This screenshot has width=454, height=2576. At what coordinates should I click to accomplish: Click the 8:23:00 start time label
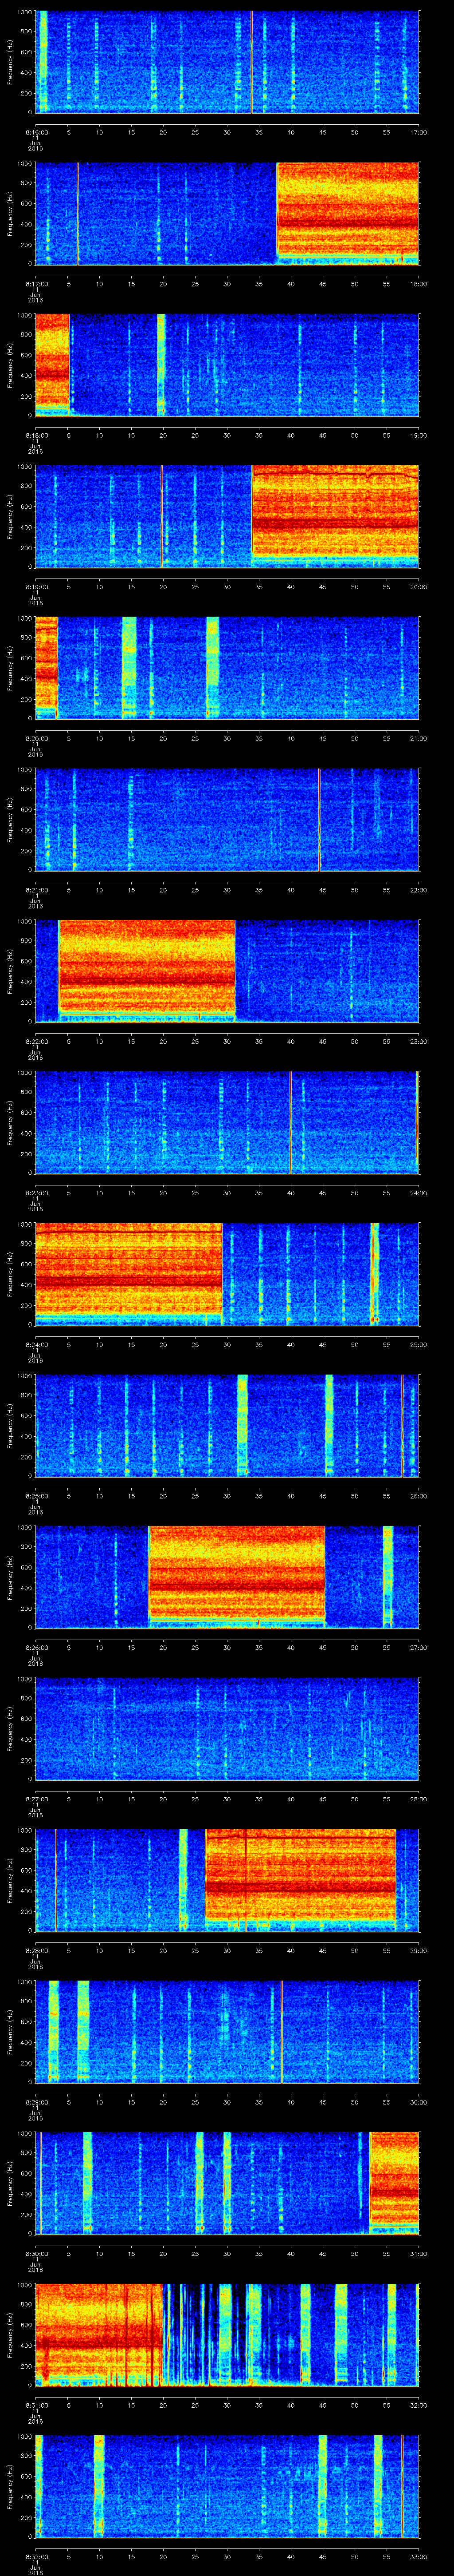(x=36, y=1193)
